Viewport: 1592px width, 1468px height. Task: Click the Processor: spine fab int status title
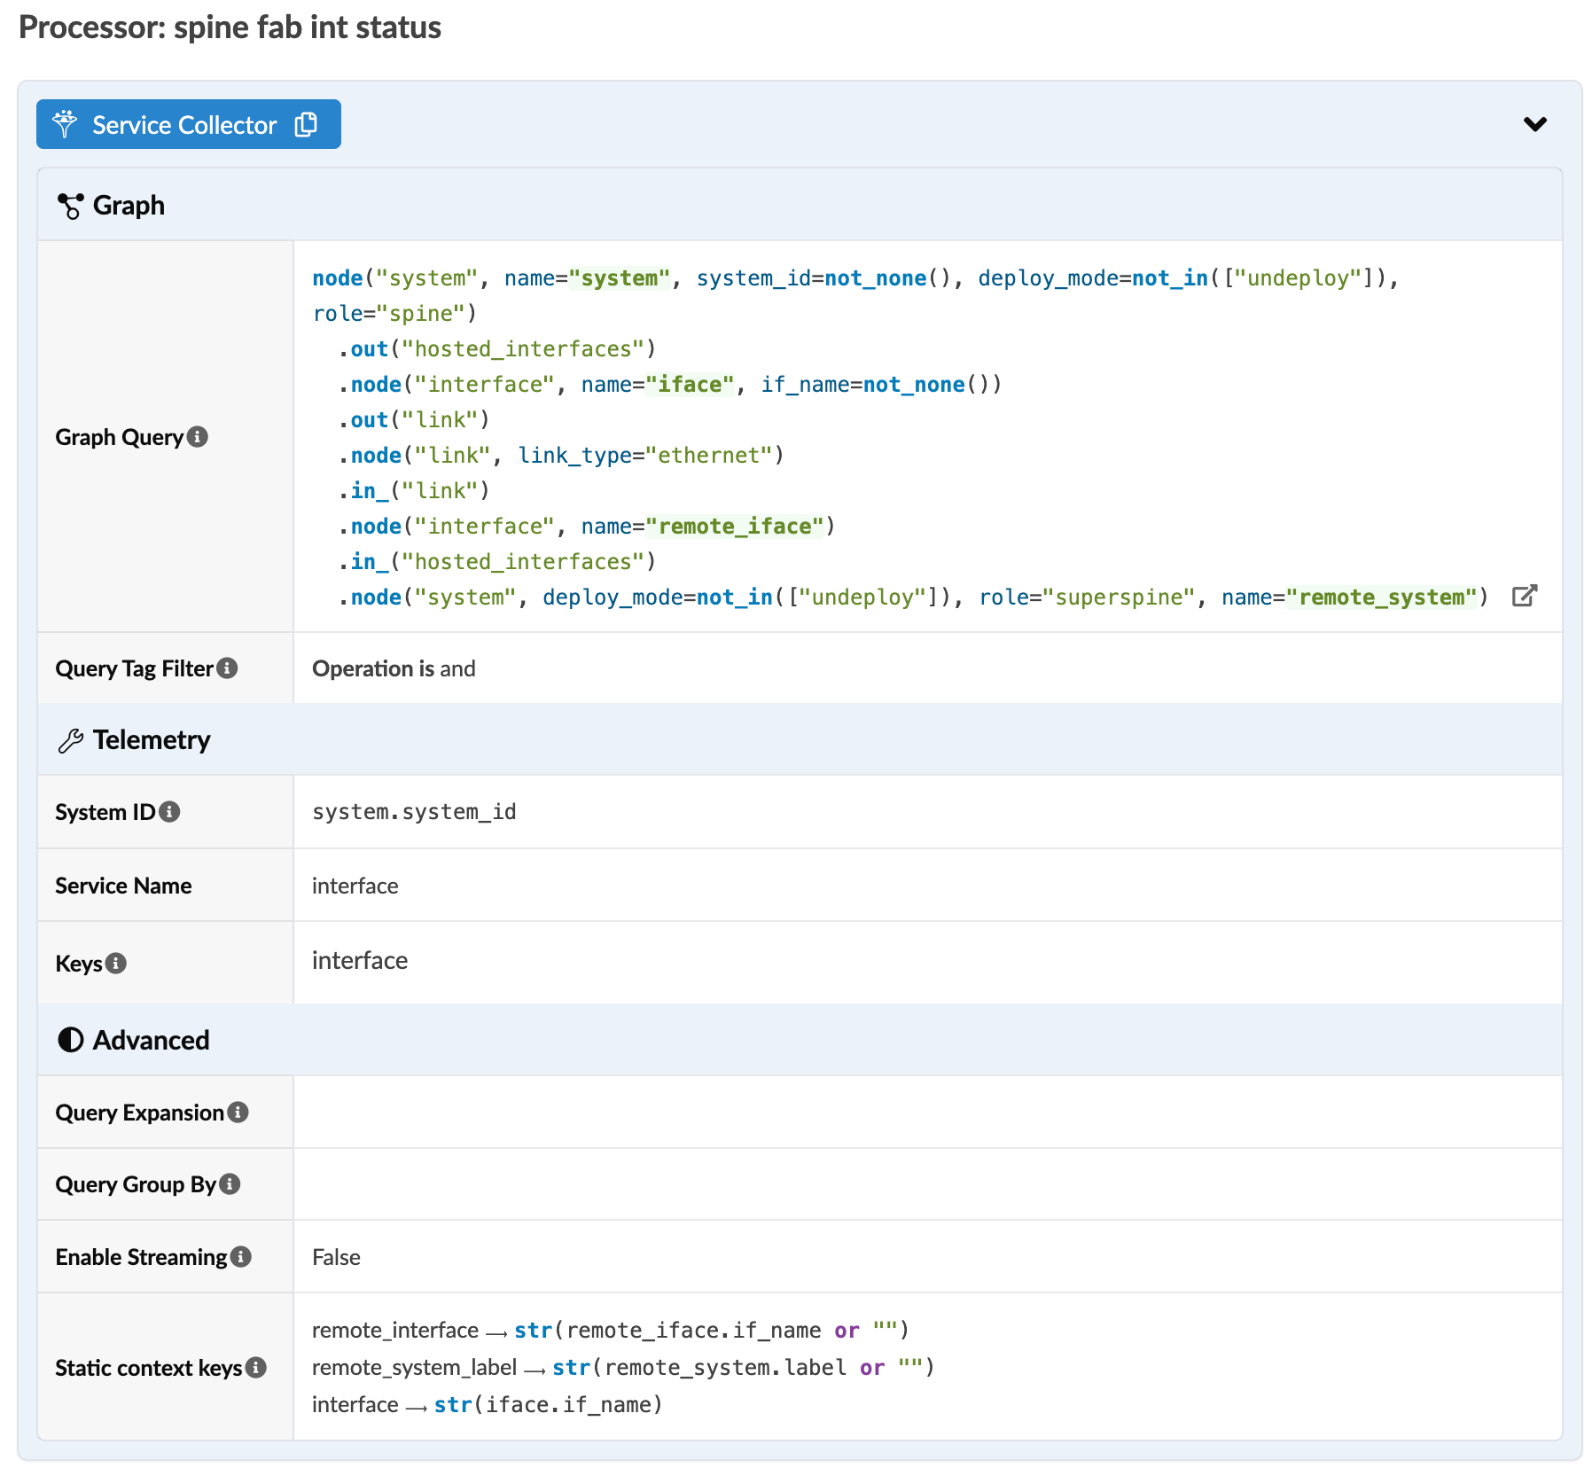point(230,27)
